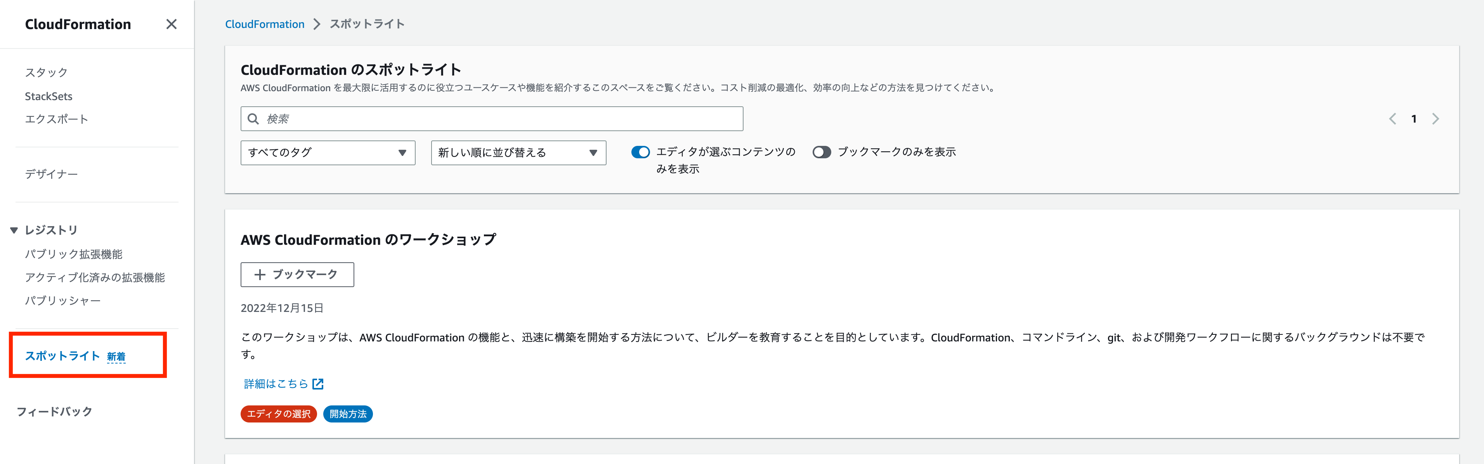Screen dimensions: 1484x464
Task: Toggle ブックマークのみを表示 switch
Action: [822, 152]
